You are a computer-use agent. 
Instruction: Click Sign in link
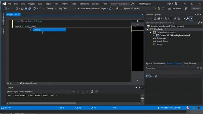[x=170, y=3]
